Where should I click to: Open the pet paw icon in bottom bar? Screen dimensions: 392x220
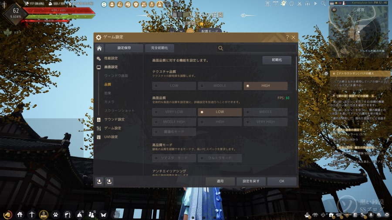pos(55,214)
